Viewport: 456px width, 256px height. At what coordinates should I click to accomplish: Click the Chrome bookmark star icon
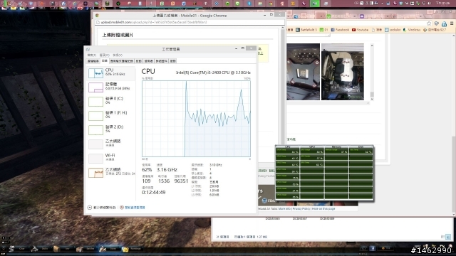(429, 23)
